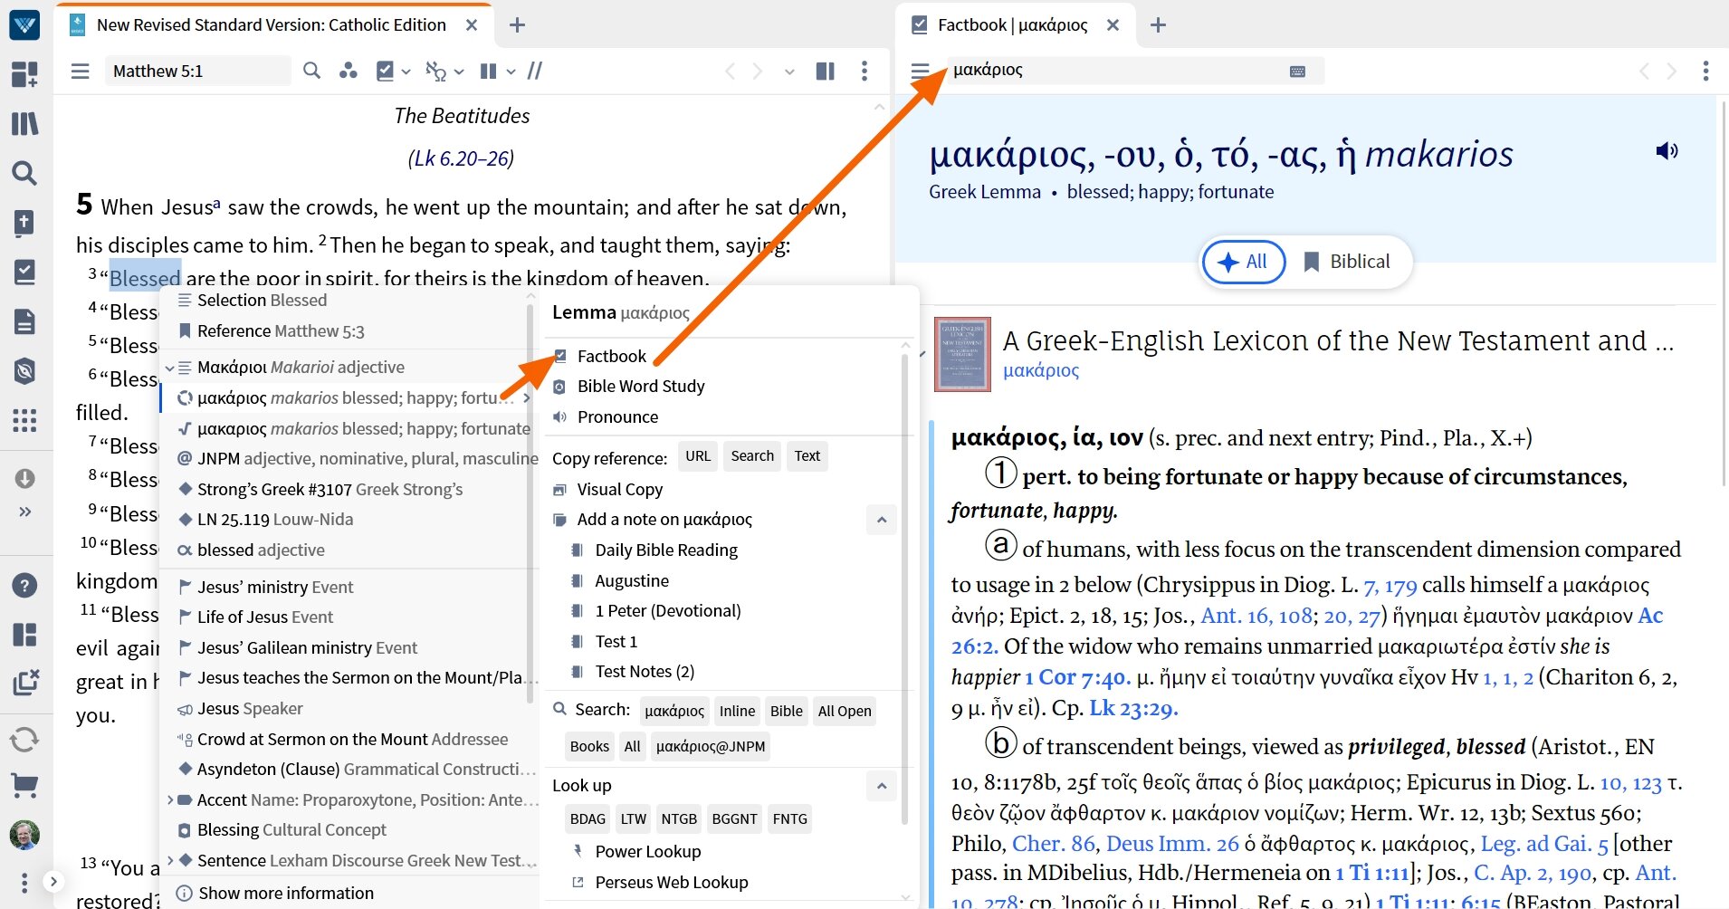
Task: Click the NTGB look up button
Action: coord(679,819)
